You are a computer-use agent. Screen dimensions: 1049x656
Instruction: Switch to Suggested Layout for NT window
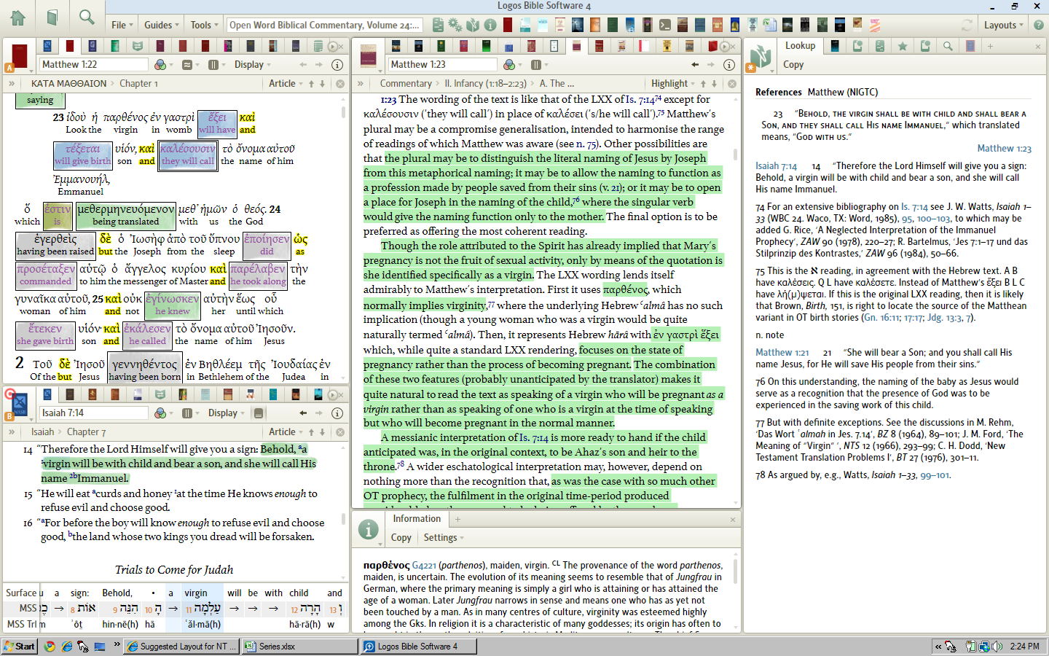tap(181, 647)
